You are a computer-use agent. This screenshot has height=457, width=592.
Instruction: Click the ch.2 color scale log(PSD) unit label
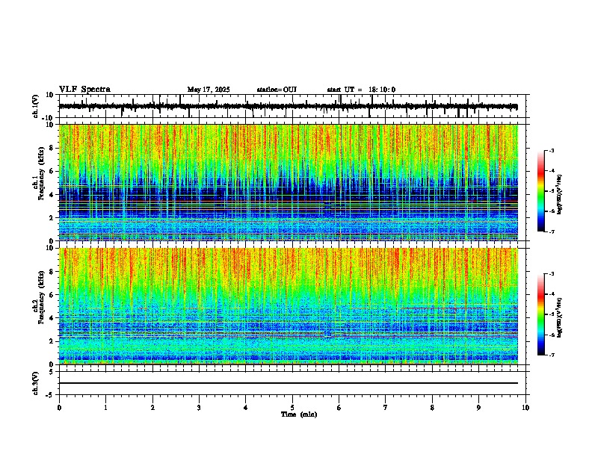pyautogui.click(x=560, y=317)
